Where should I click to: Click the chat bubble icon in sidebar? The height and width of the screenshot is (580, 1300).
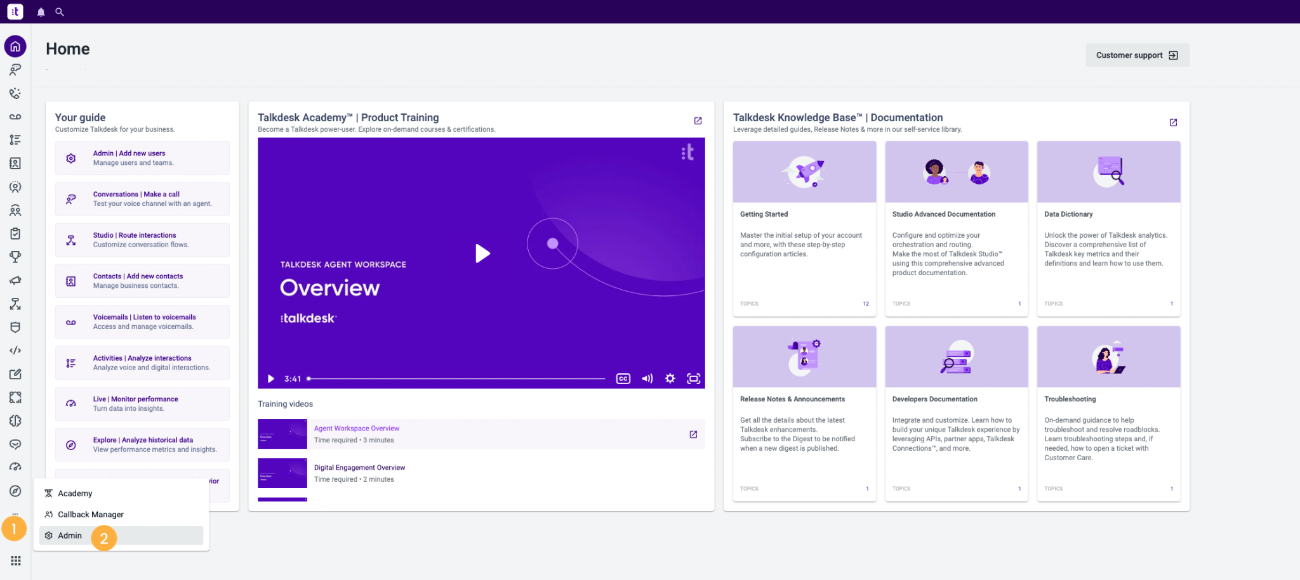(15, 444)
